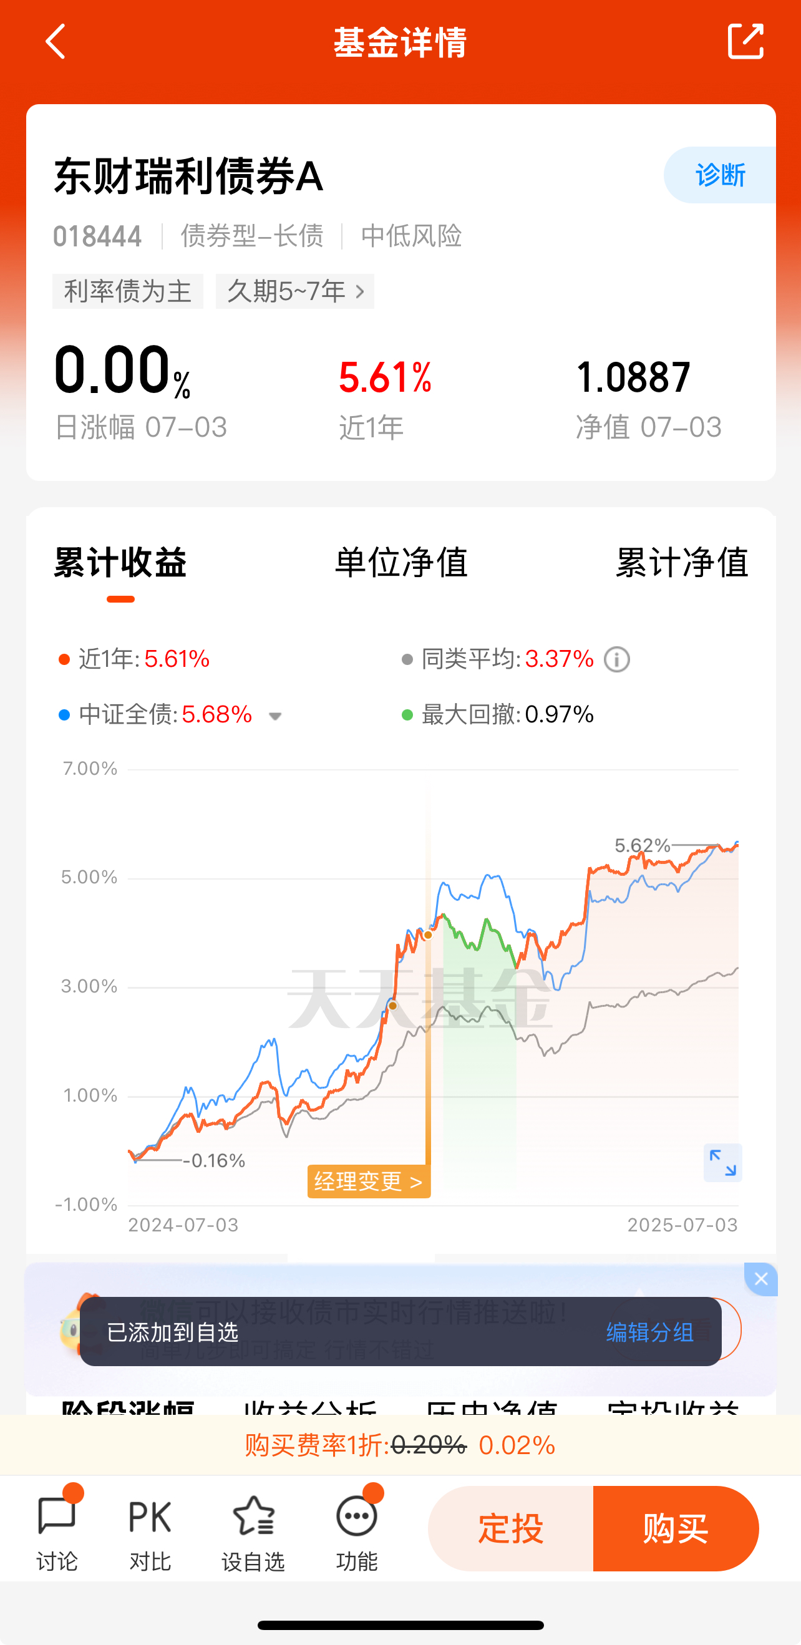801x1645 pixels.
Task: Expand chart to fullscreen icon
Action: click(x=722, y=1163)
